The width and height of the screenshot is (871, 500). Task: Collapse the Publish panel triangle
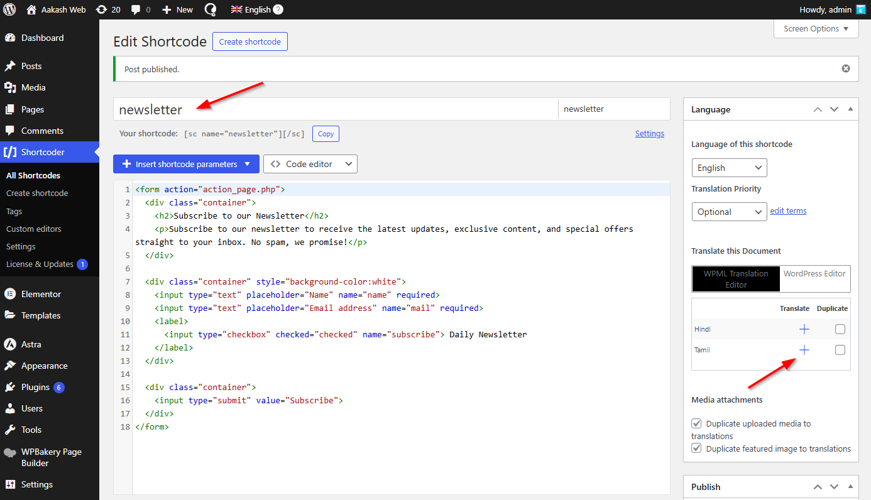(850, 487)
